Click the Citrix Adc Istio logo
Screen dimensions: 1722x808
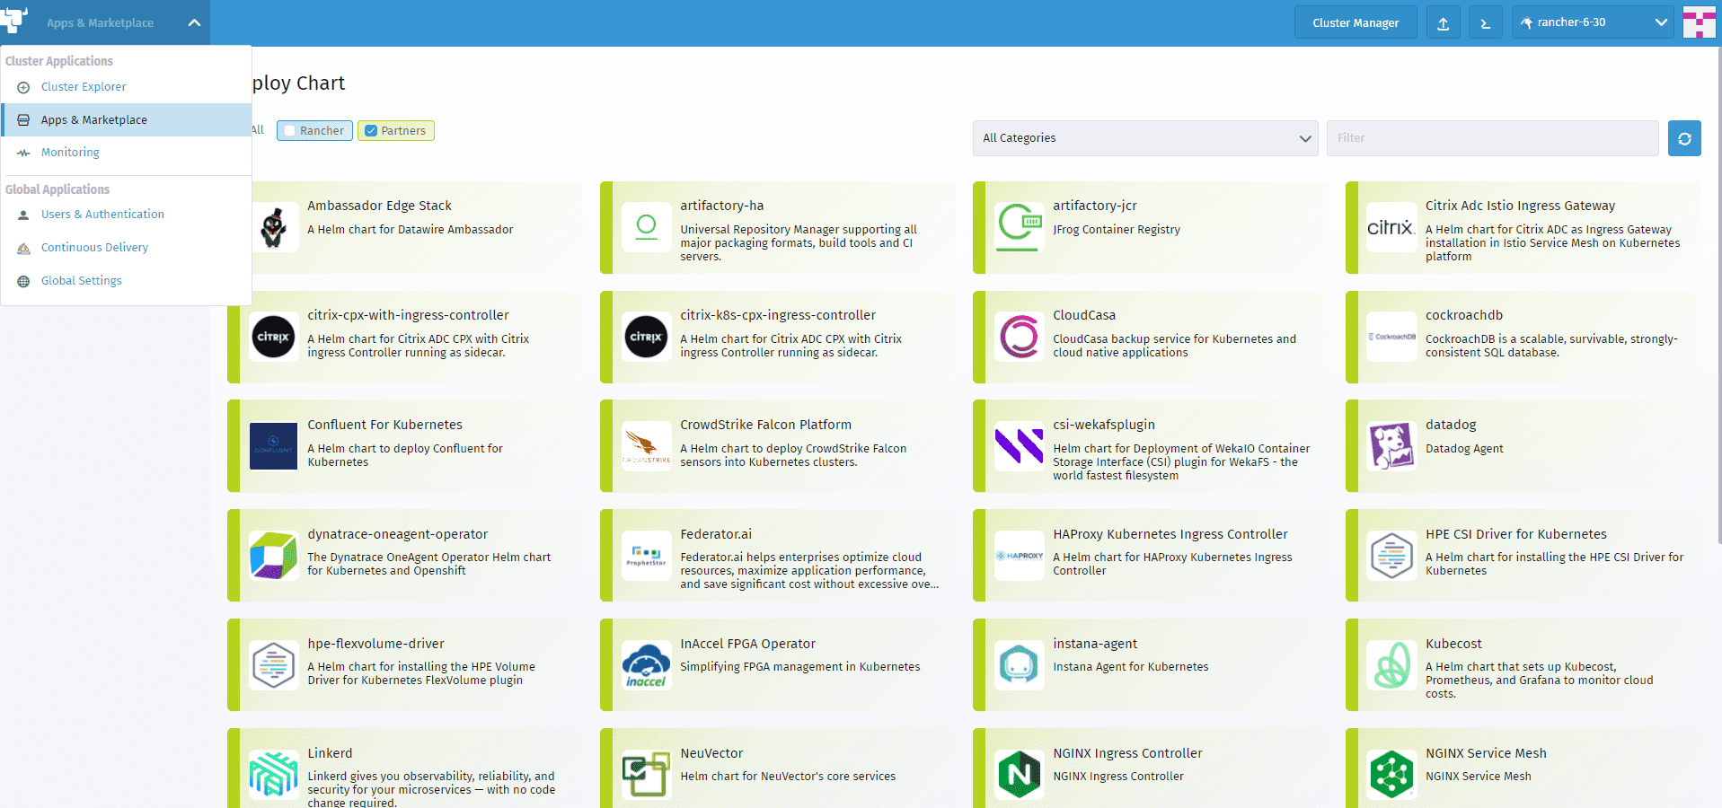[1391, 227]
